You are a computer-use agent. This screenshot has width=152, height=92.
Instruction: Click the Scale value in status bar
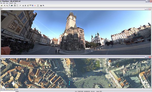point(99,91)
